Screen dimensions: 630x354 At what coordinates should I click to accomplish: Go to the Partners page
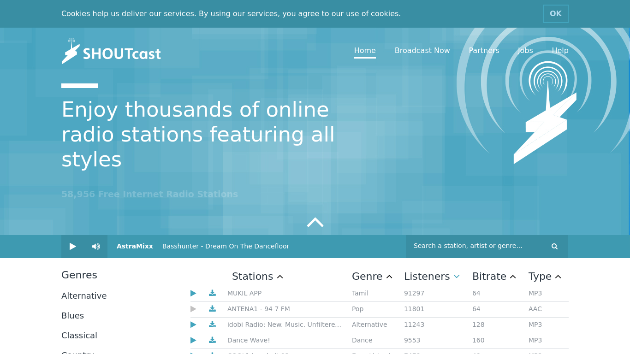pyautogui.click(x=484, y=51)
